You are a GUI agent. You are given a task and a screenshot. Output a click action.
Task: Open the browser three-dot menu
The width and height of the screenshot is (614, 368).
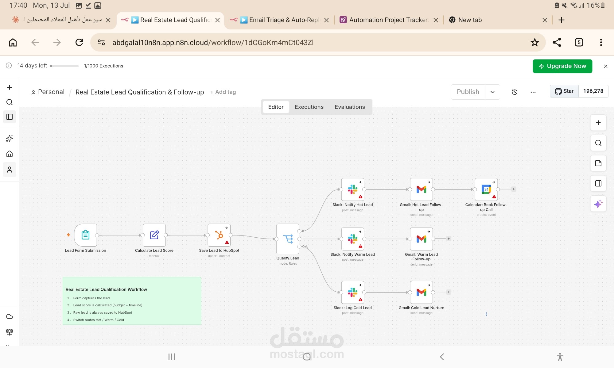tap(601, 42)
